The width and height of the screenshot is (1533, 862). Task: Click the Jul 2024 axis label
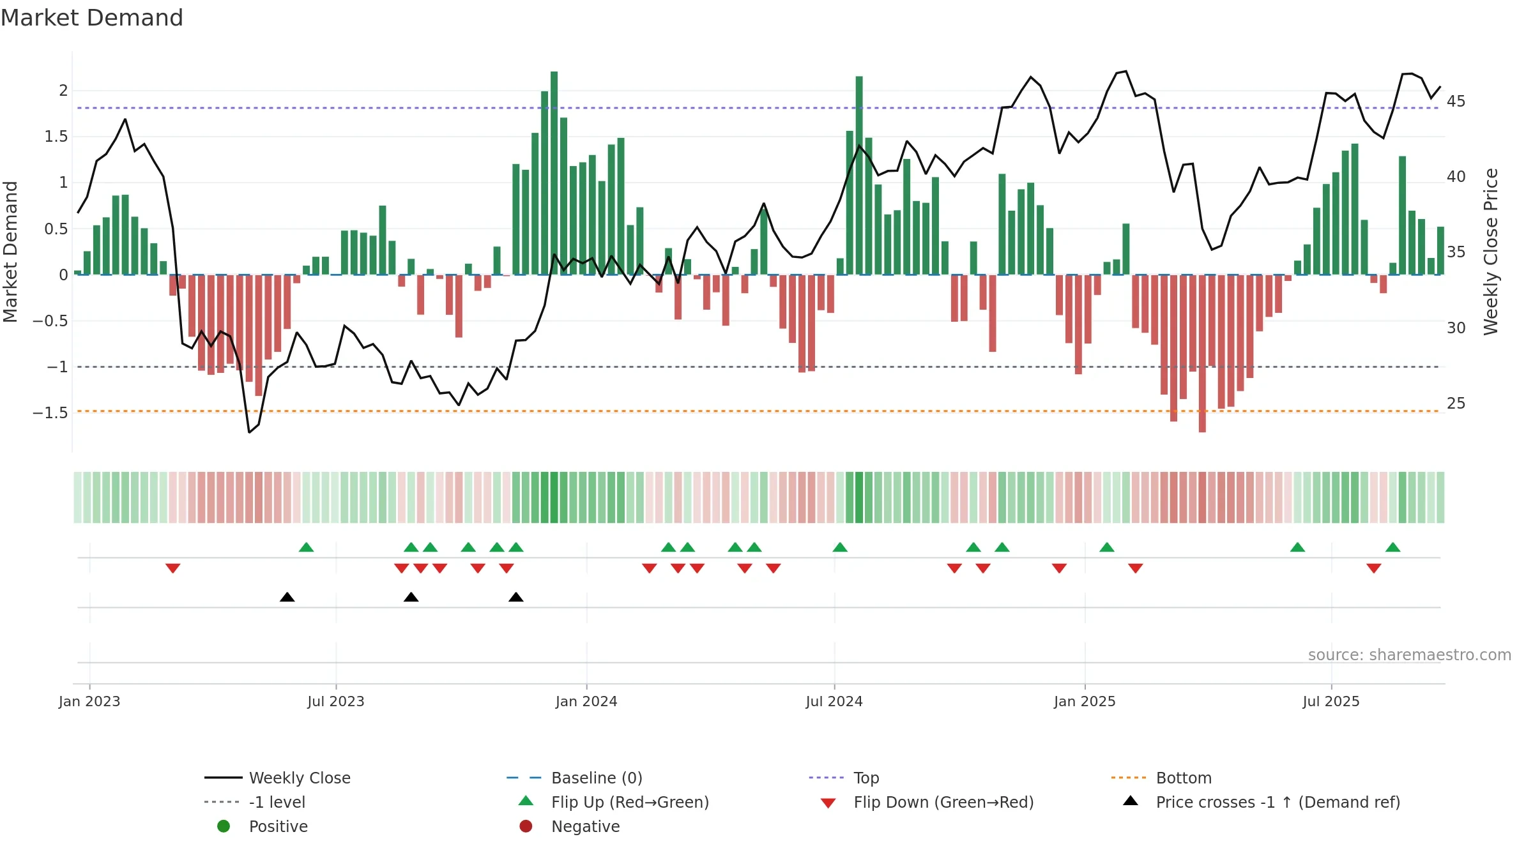click(834, 701)
